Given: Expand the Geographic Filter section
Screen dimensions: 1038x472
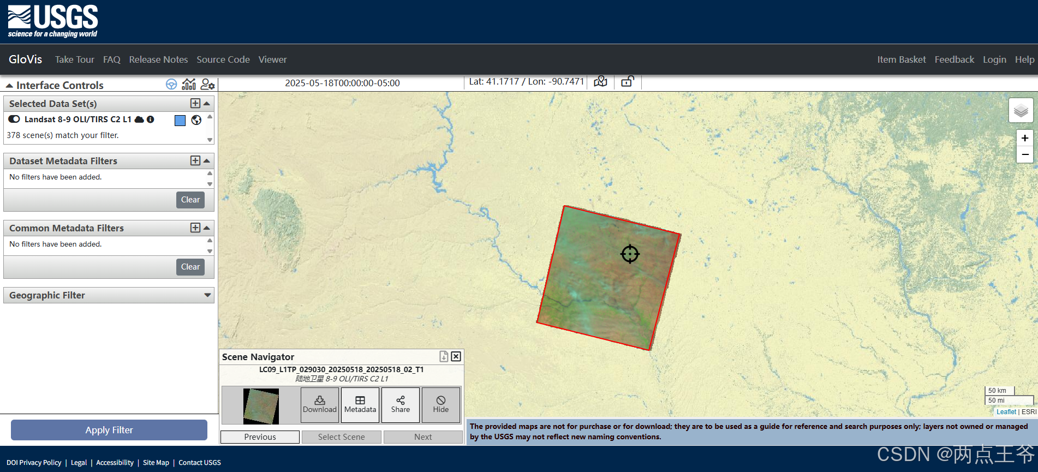Looking at the screenshot, I should pos(207,295).
